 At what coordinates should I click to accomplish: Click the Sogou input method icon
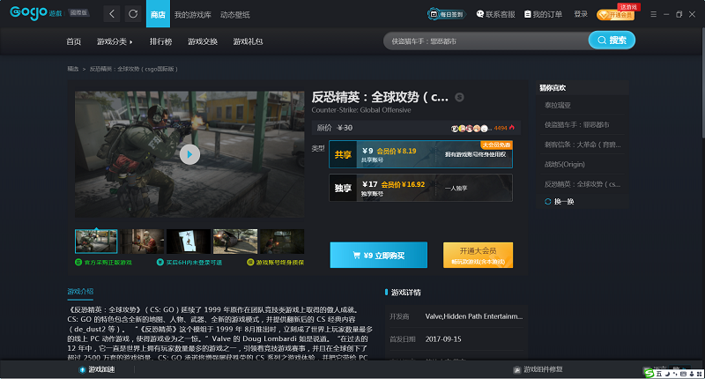[x=649, y=373]
